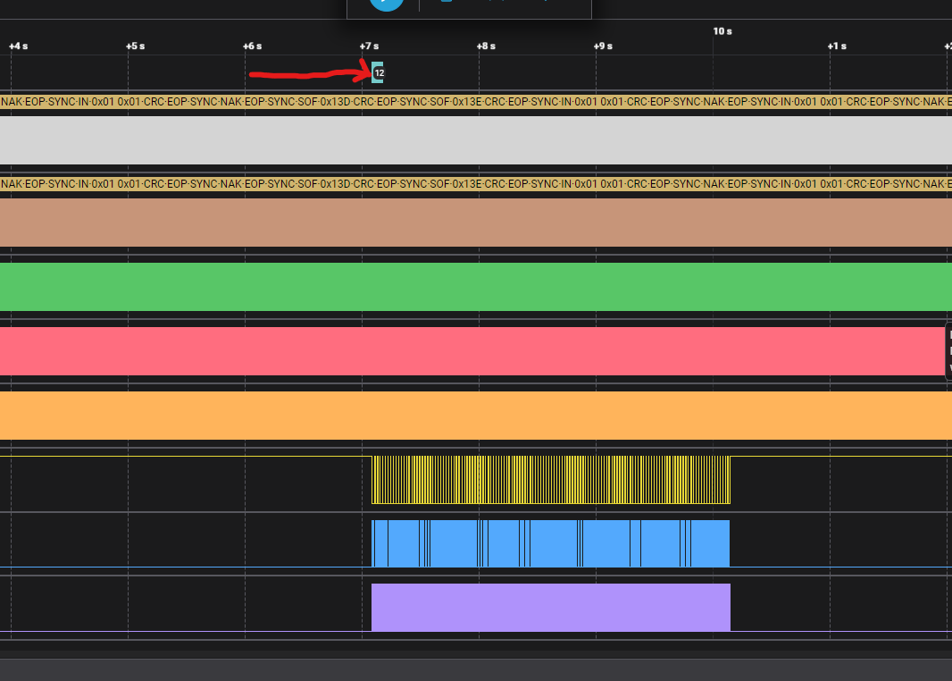Viewport: 952px width, 681px height.
Task: Click the second USB decoded packet strip
Action: click(475, 183)
